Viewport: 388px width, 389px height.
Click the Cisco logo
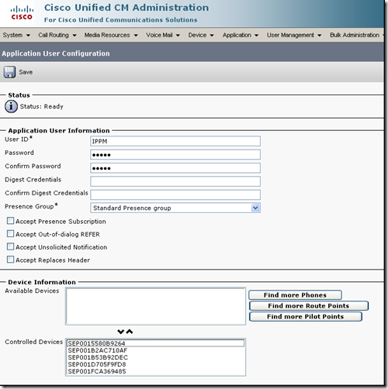22,13
